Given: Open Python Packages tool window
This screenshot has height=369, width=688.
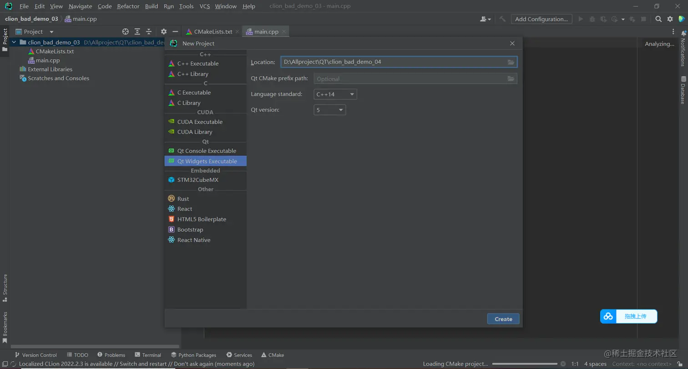Looking at the screenshot, I should point(193,355).
